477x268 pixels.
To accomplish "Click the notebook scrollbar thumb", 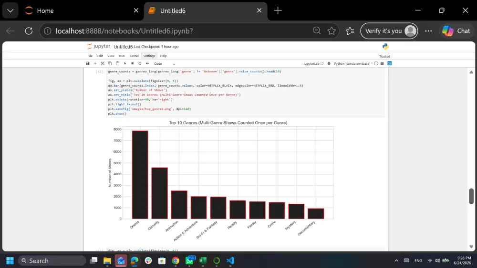I will pos(471,197).
